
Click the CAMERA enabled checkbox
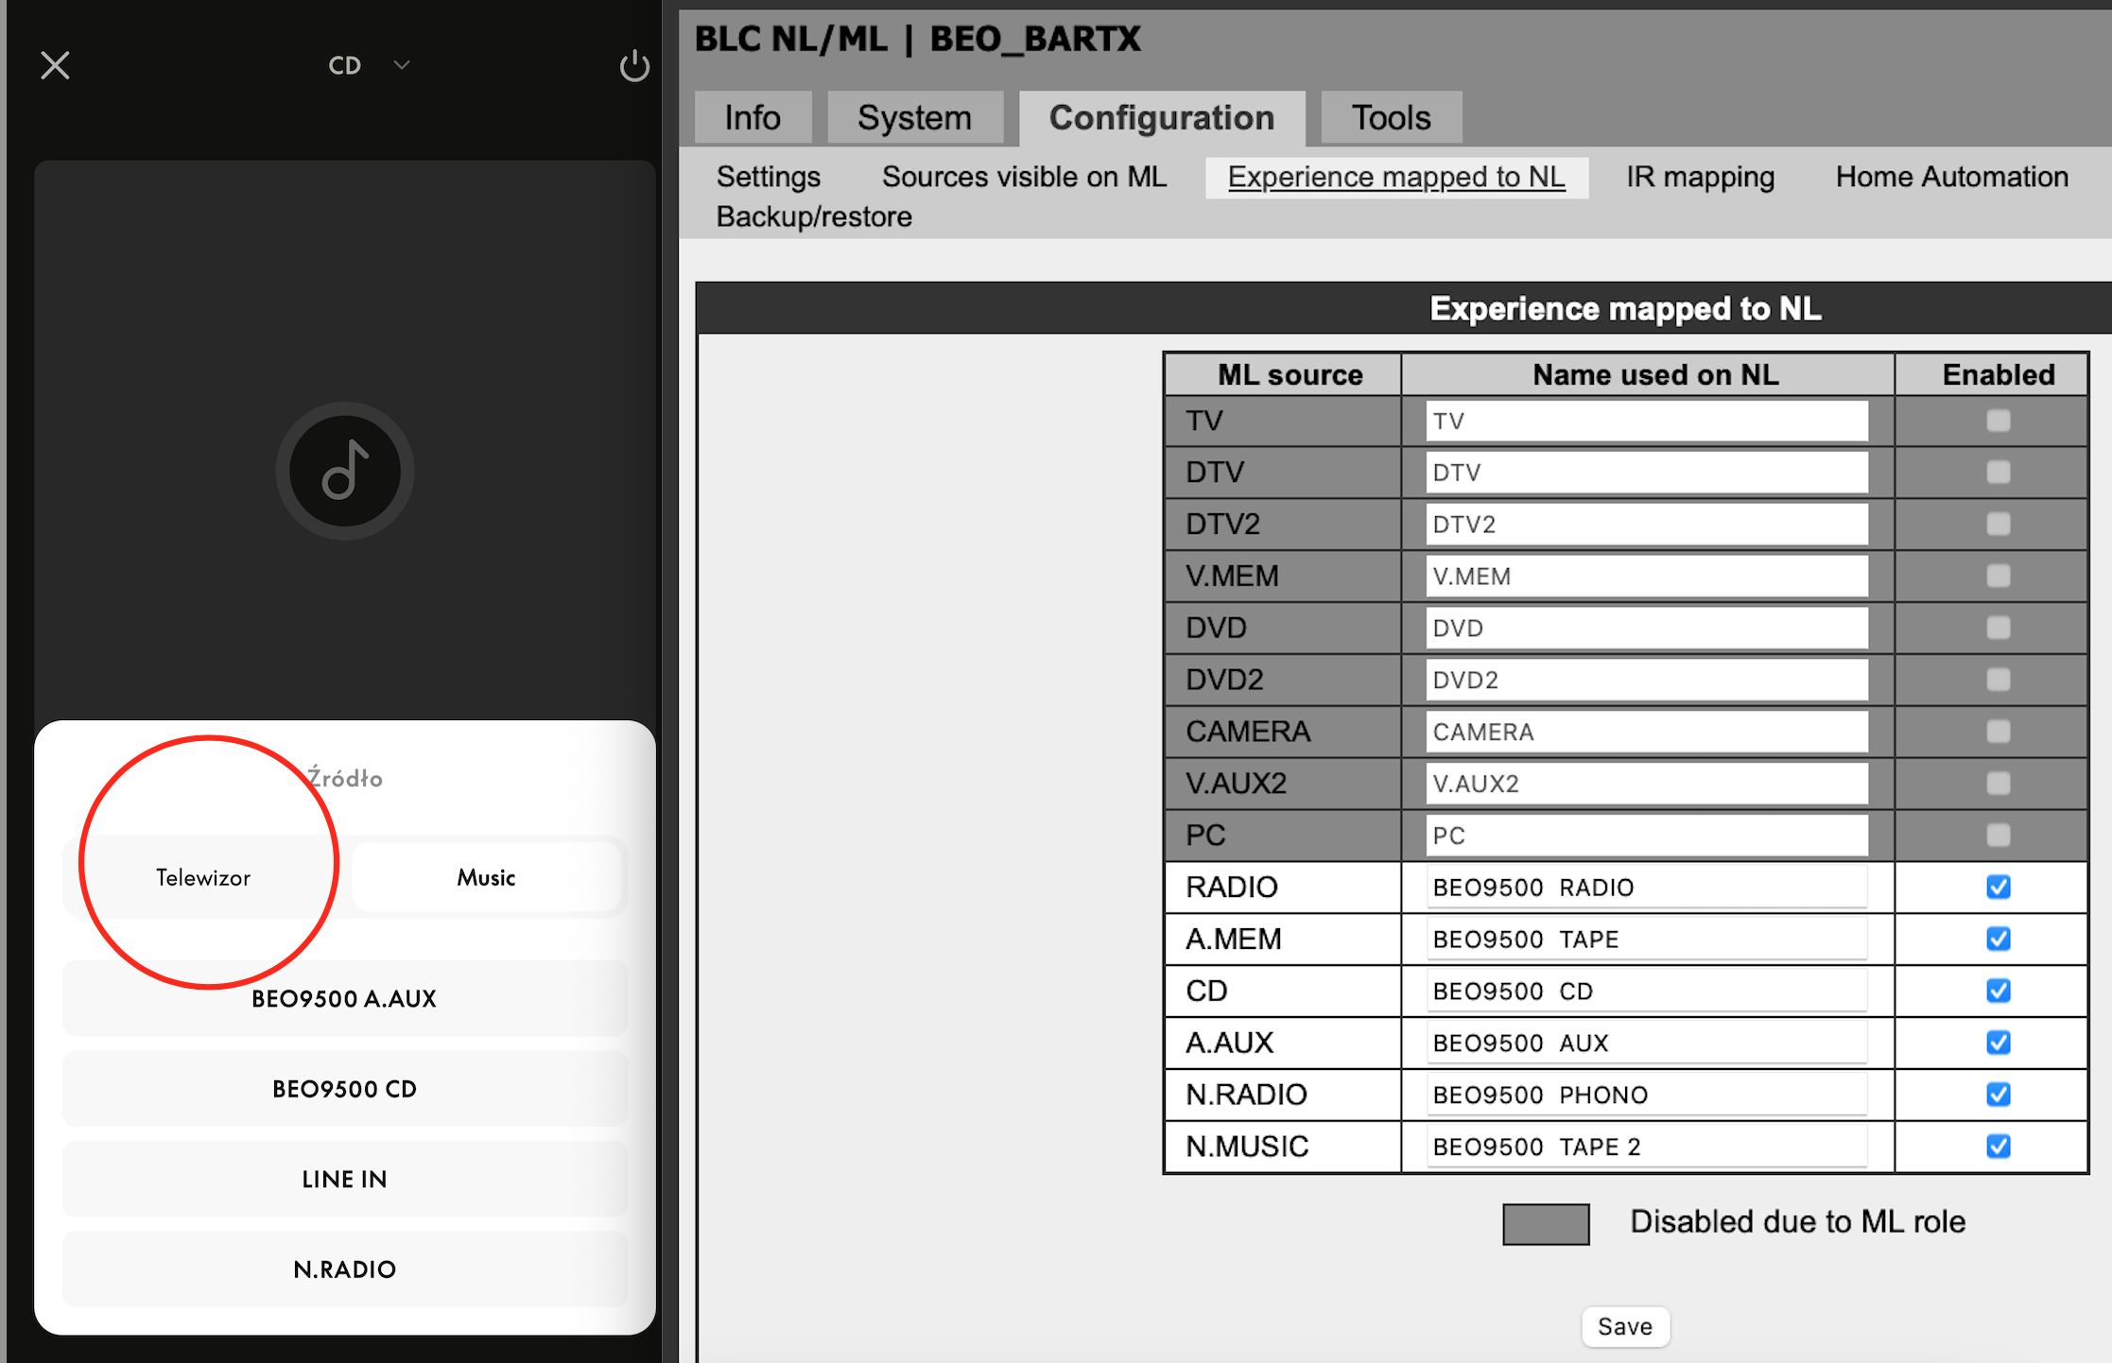pos(1998,732)
